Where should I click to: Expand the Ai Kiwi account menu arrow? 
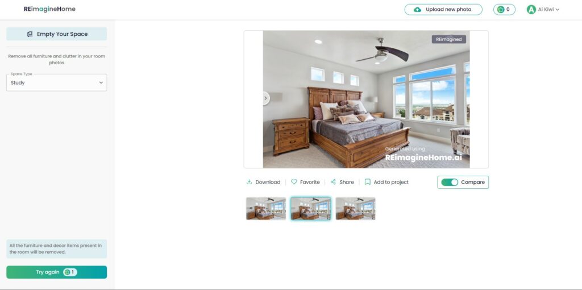(x=558, y=10)
